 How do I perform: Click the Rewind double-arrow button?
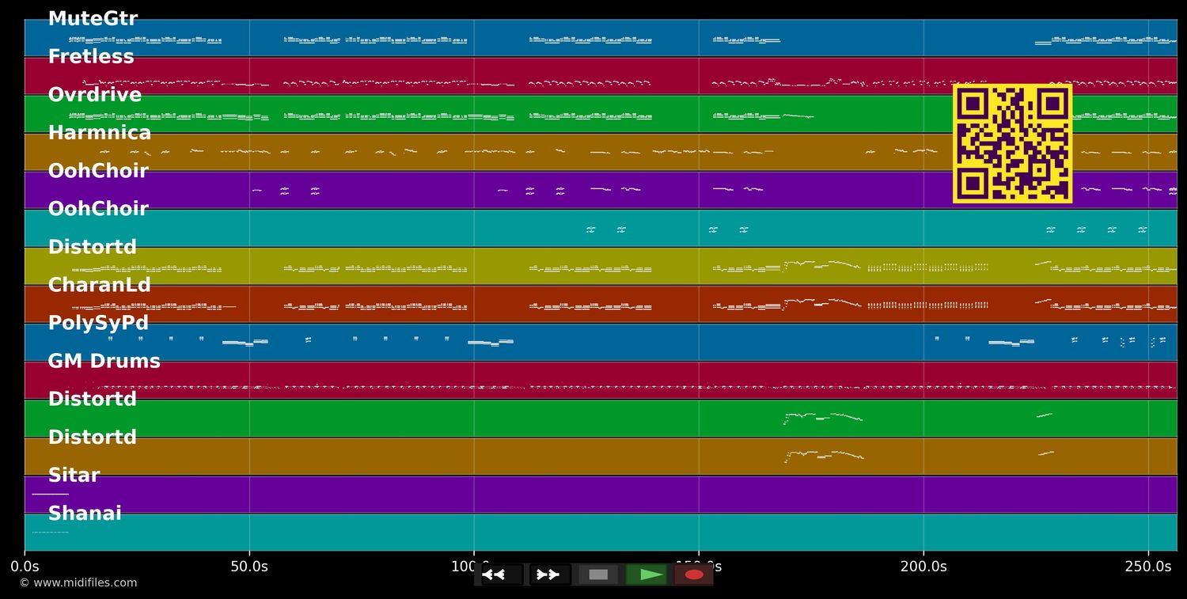point(502,574)
